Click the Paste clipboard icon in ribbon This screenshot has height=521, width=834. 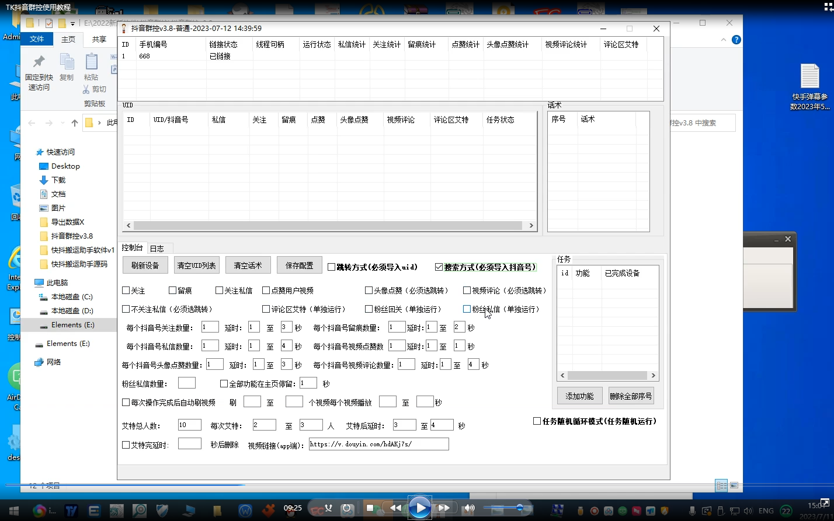(x=91, y=62)
